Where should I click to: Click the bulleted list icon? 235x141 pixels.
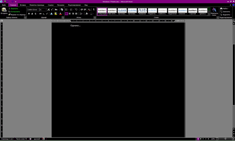tap(67, 10)
